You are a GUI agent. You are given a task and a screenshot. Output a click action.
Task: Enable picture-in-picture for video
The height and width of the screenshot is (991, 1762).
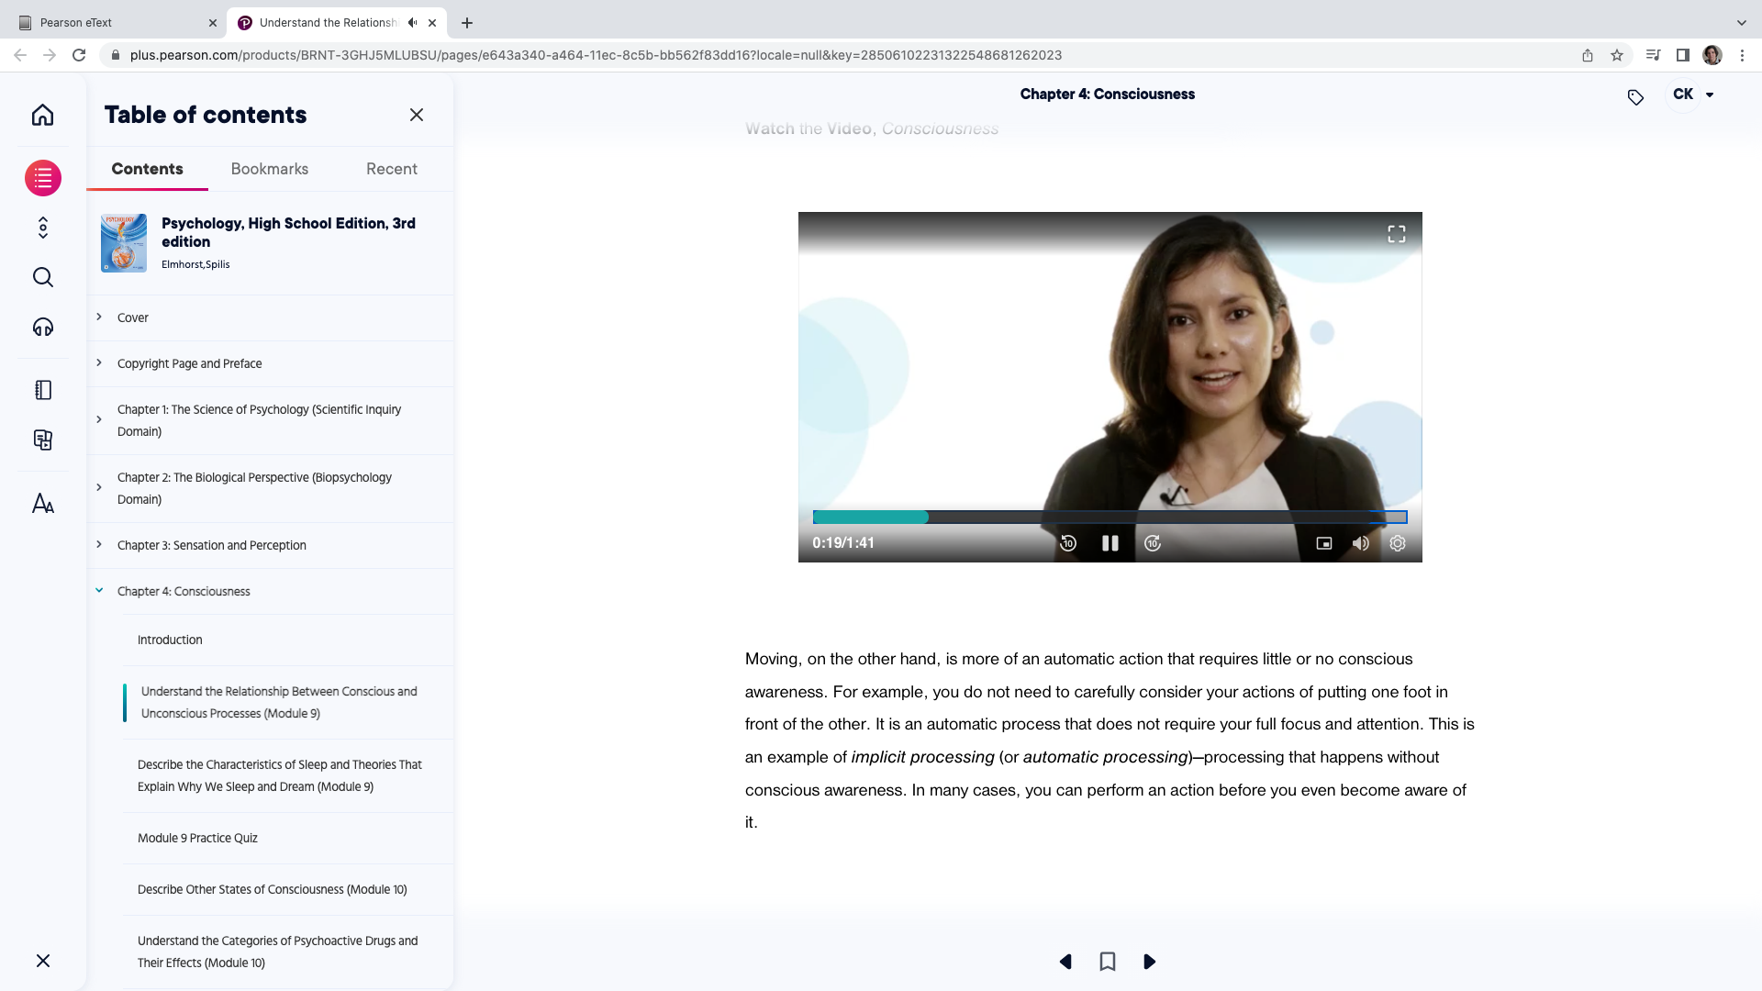[x=1324, y=543]
